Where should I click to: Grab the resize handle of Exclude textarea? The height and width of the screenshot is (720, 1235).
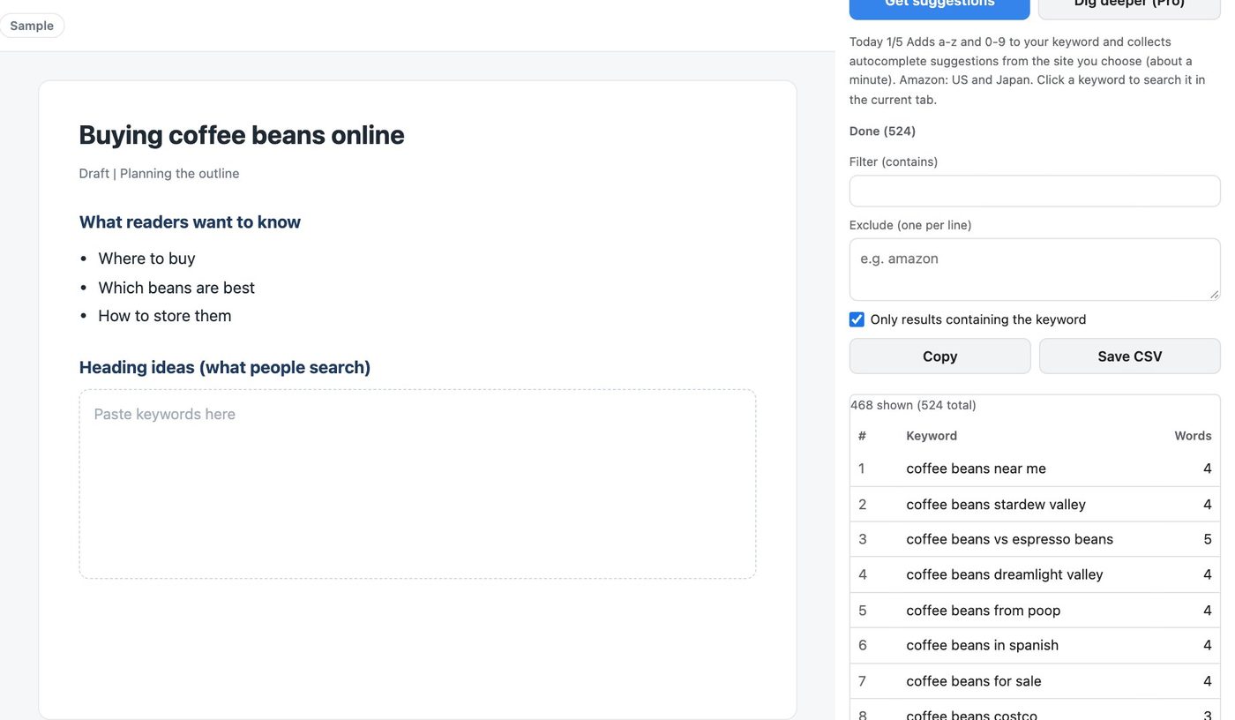tap(1215, 295)
